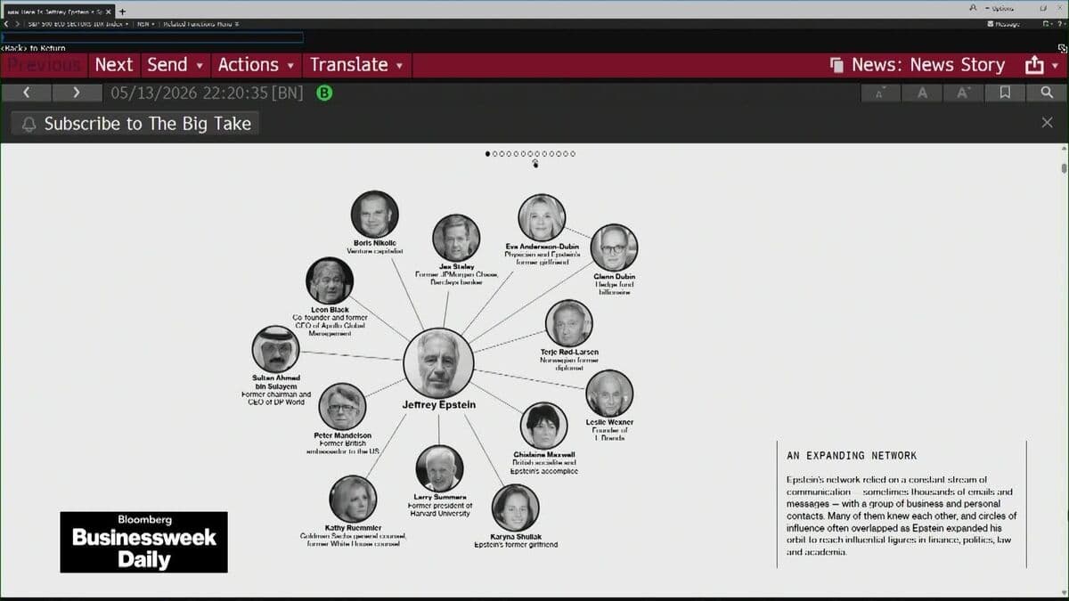This screenshot has width=1069, height=601.
Task: Select the Jeffrey Epstein story tab
Action: pos(58,12)
